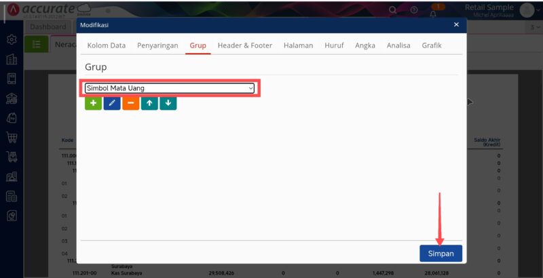543x278 pixels.
Task: Click the blue pencil edit group button
Action: (112, 103)
